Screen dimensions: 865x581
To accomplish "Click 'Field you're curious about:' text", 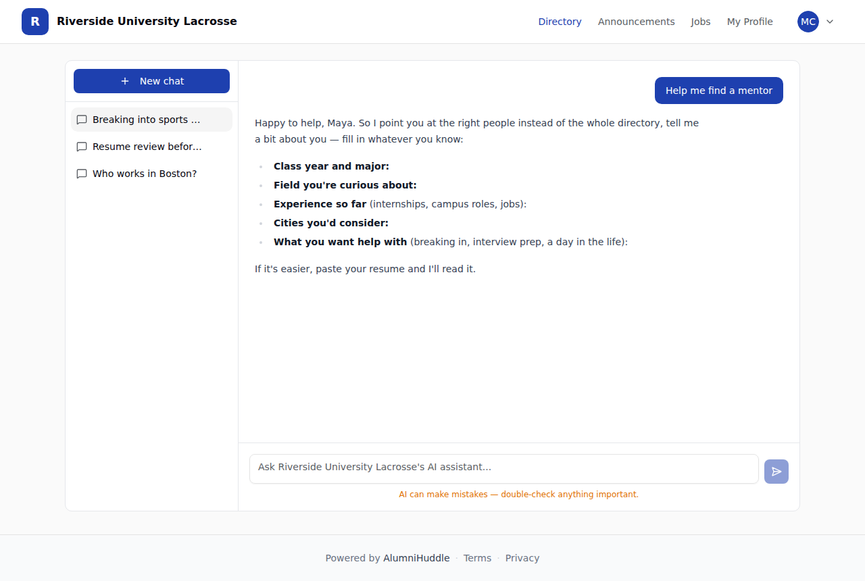I will click(345, 185).
